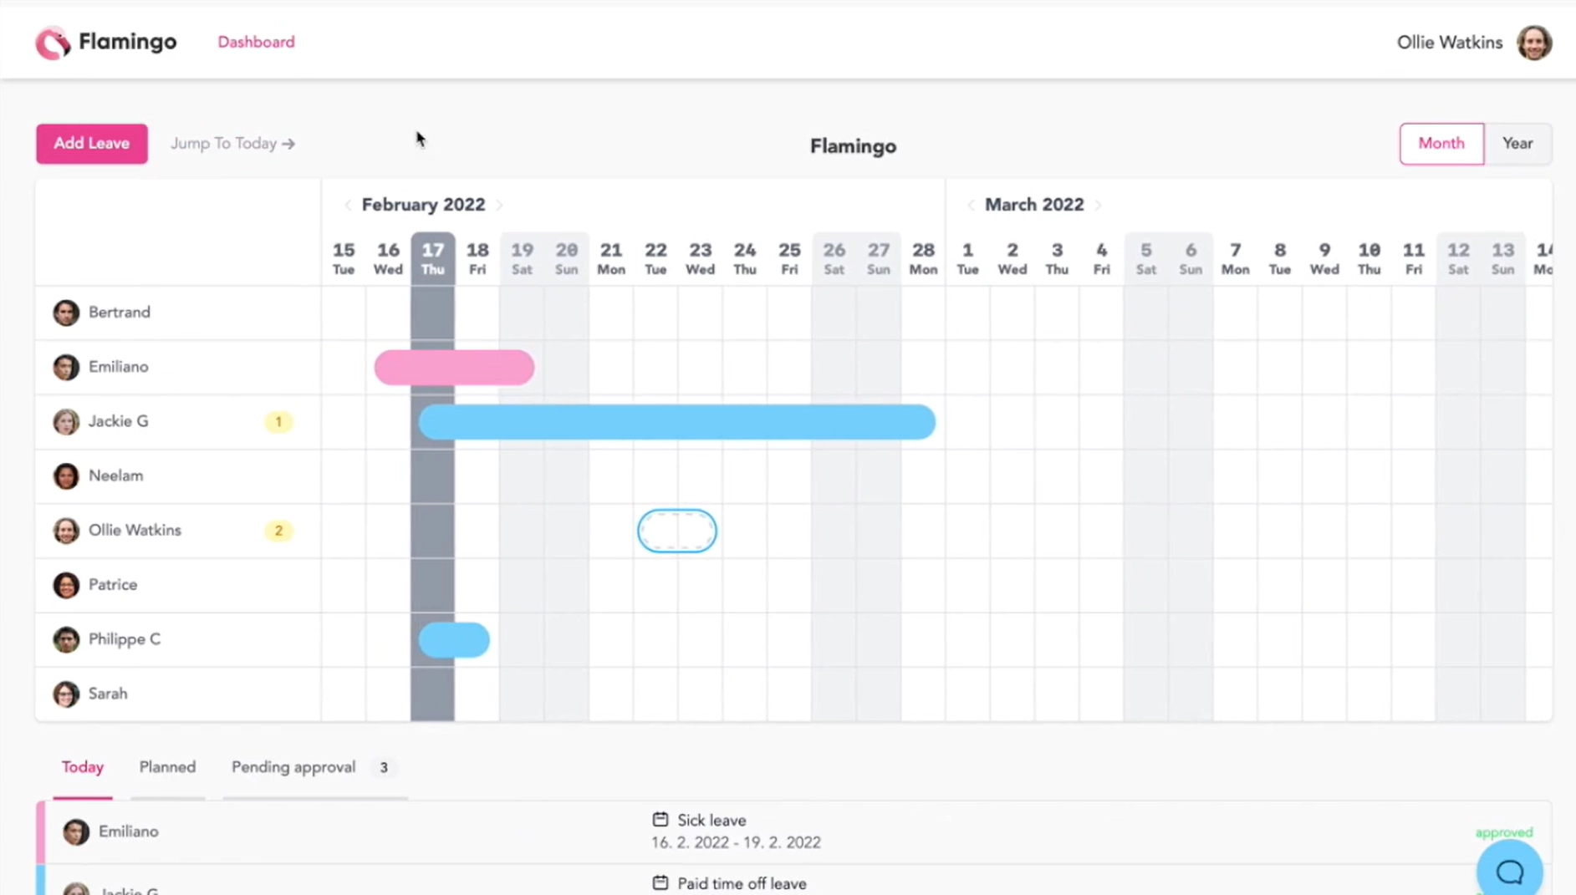Click the Neelam name label
This screenshot has width=1576, height=895.
[x=115, y=475]
